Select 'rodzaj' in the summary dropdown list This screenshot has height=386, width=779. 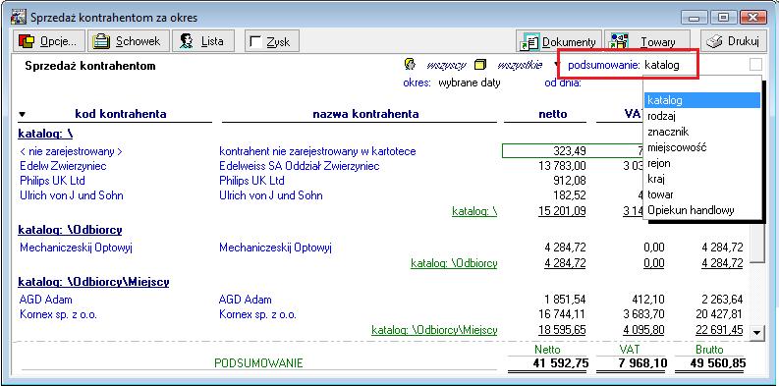click(702, 116)
